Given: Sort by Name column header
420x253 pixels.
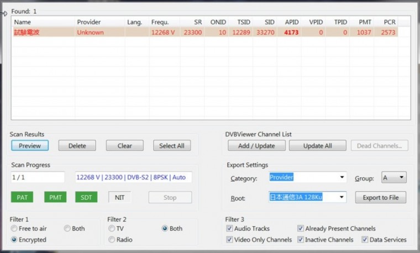Looking at the screenshot, I should tap(44, 22).
